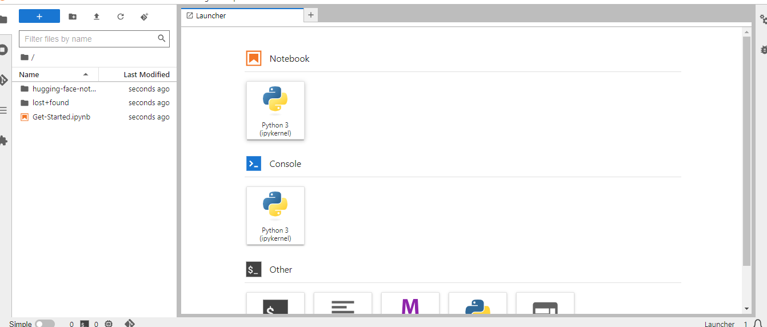
Task: Select the hugging-face-not... folder
Action: (95, 89)
